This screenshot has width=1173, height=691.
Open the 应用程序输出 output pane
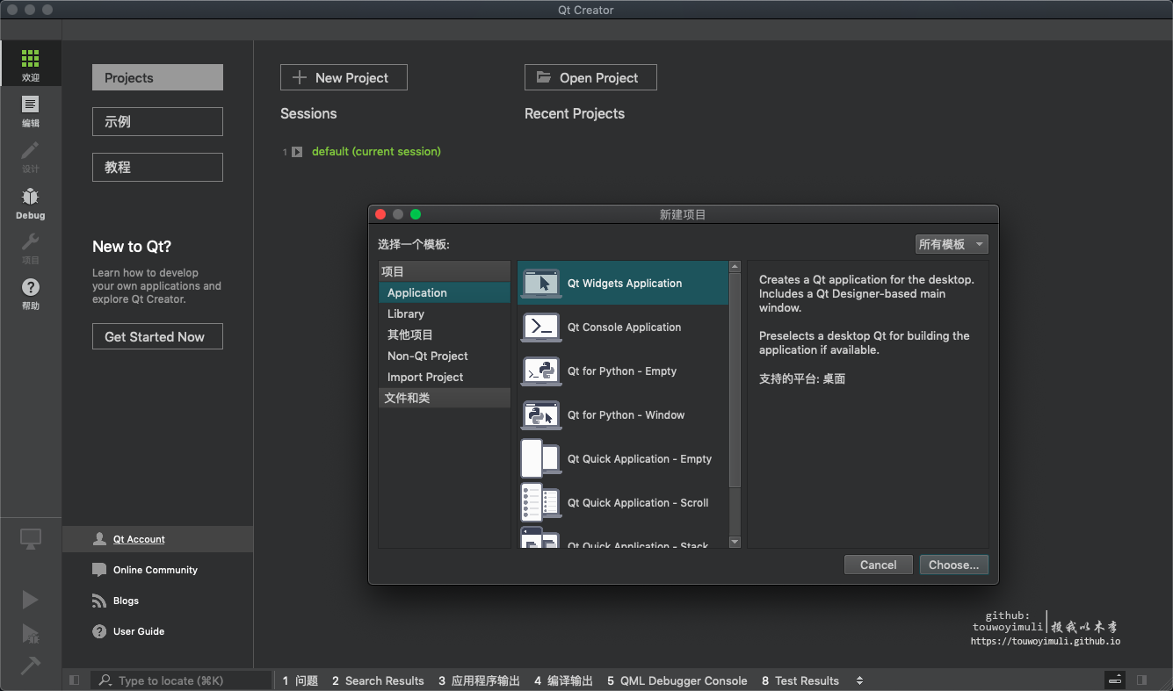pos(480,680)
